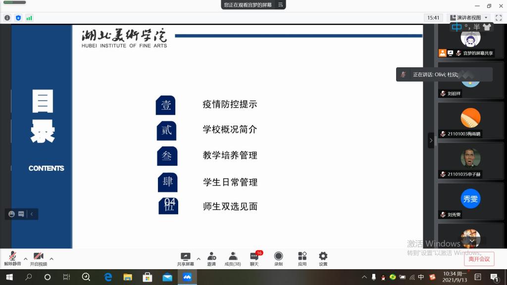Open meeting Settings (设置)
The height and width of the screenshot is (285, 507).
323,258
